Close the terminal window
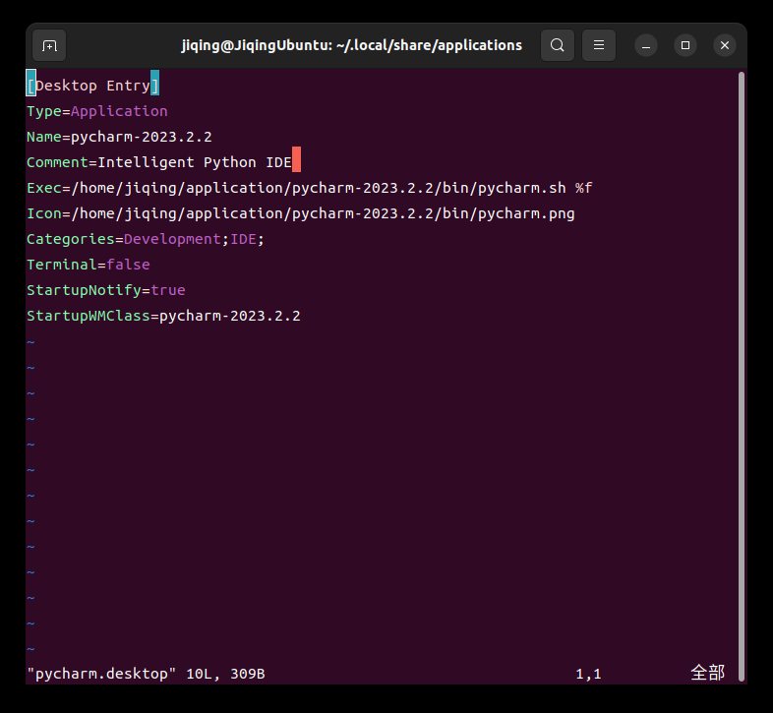The height and width of the screenshot is (713, 773). (725, 45)
